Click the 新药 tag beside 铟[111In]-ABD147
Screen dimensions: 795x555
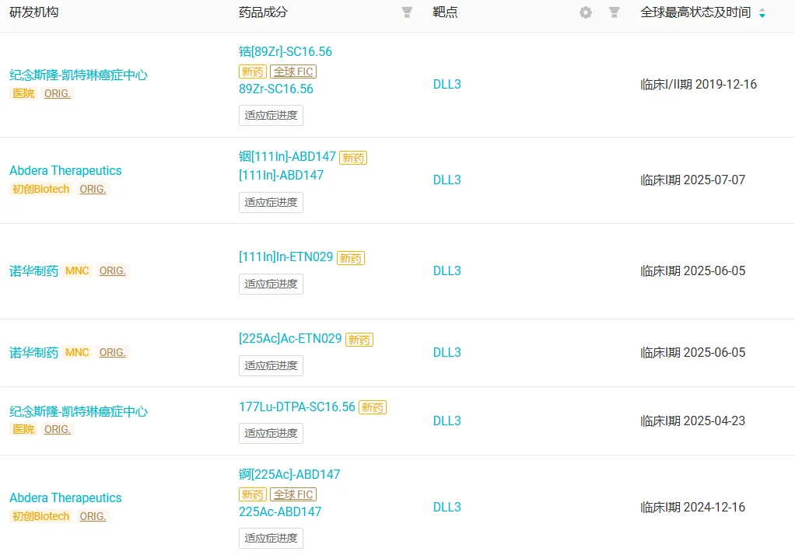coord(353,158)
